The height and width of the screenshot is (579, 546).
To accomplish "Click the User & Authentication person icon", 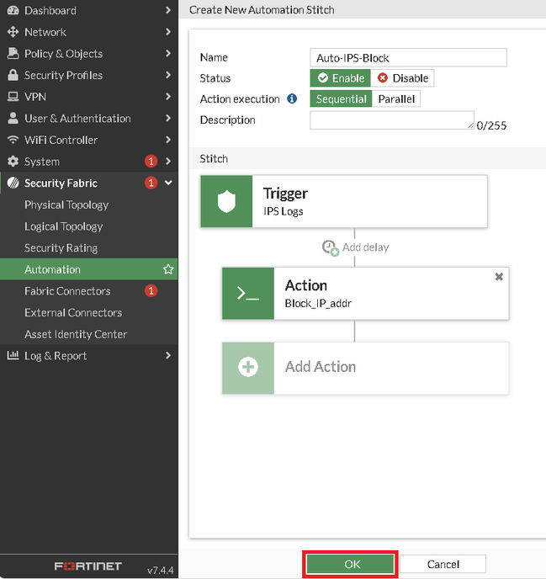I will (x=13, y=118).
